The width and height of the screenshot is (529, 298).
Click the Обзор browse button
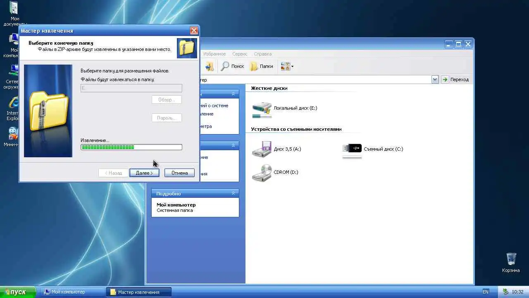[167, 100]
